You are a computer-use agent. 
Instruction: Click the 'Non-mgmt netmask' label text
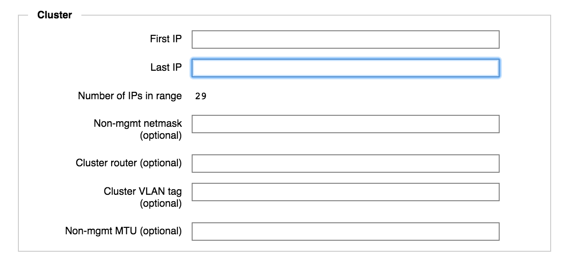click(x=138, y=124)
